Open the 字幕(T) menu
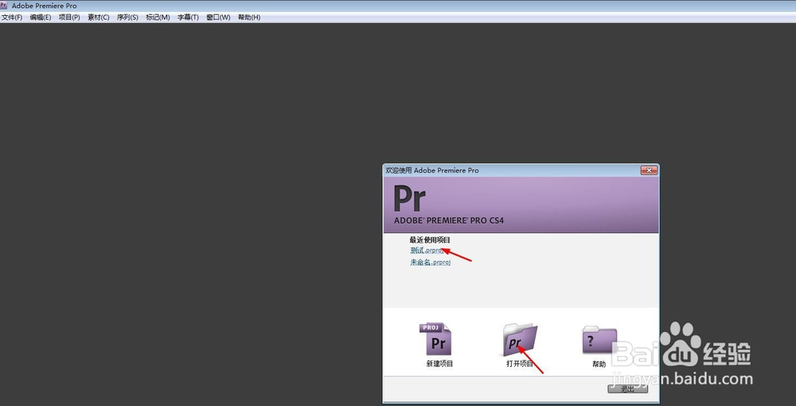The width and height of the screenshot is (796, 406). coord(188,18)
